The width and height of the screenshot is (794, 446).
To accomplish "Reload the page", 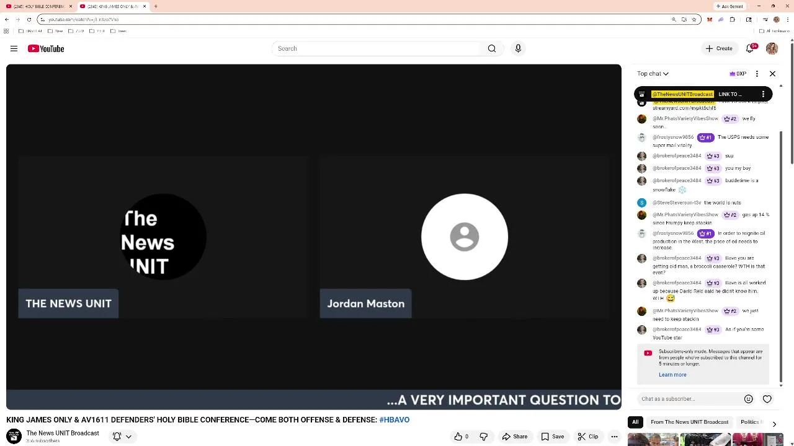I will coord(29,19).
